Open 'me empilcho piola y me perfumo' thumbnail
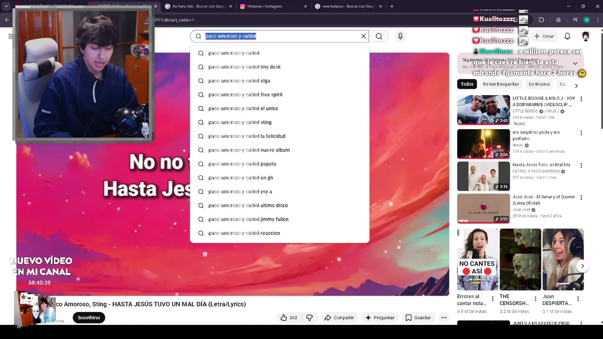This screenshot has height=339, width=603. tap(483, 144)
